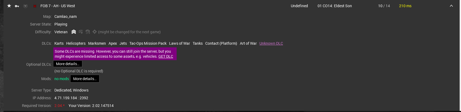This screenshot has height=112, width=461.
Task: Click the 01 CO14: Eldest Son mission name
Action: coord(335,6)
